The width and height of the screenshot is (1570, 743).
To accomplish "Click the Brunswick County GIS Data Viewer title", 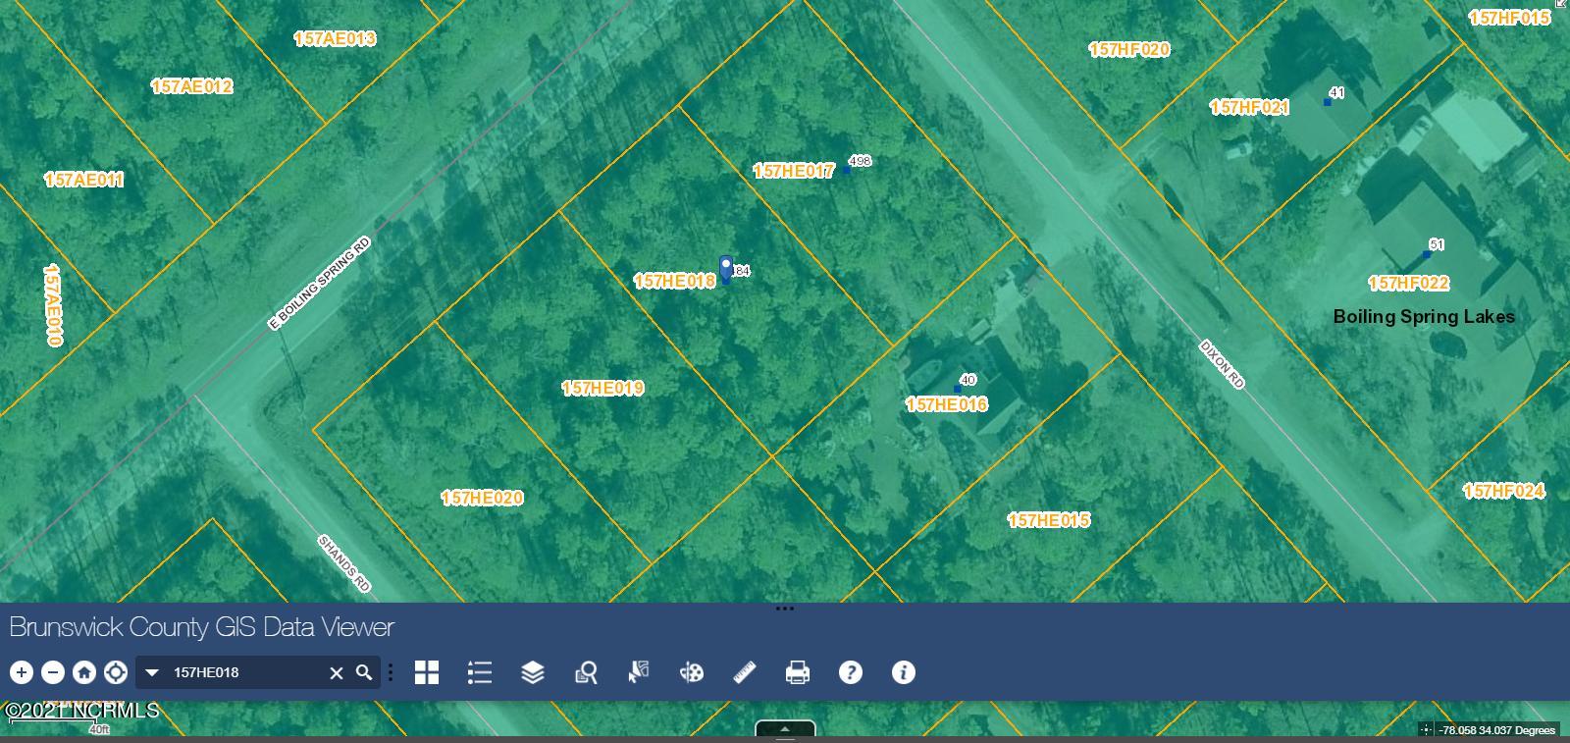I will 201,626.
